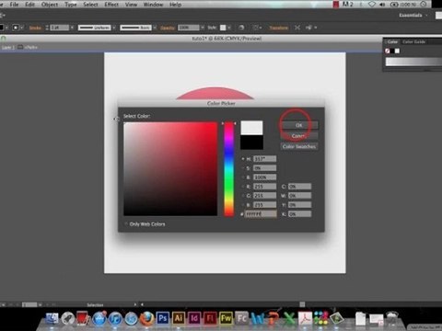This screenshot has width=442, height=331.
Task: Open Finder from the Dock
Action: pyautogui.click(x=52, y=318)
